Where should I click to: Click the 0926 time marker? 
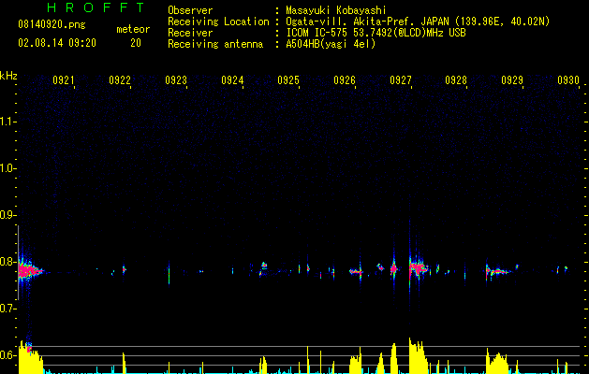click(345, 80)
